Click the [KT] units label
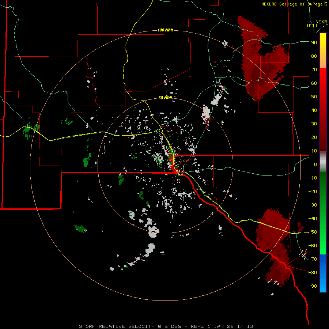Image resolution: width=329 pixels, height=329 pixels. [312, 25]
